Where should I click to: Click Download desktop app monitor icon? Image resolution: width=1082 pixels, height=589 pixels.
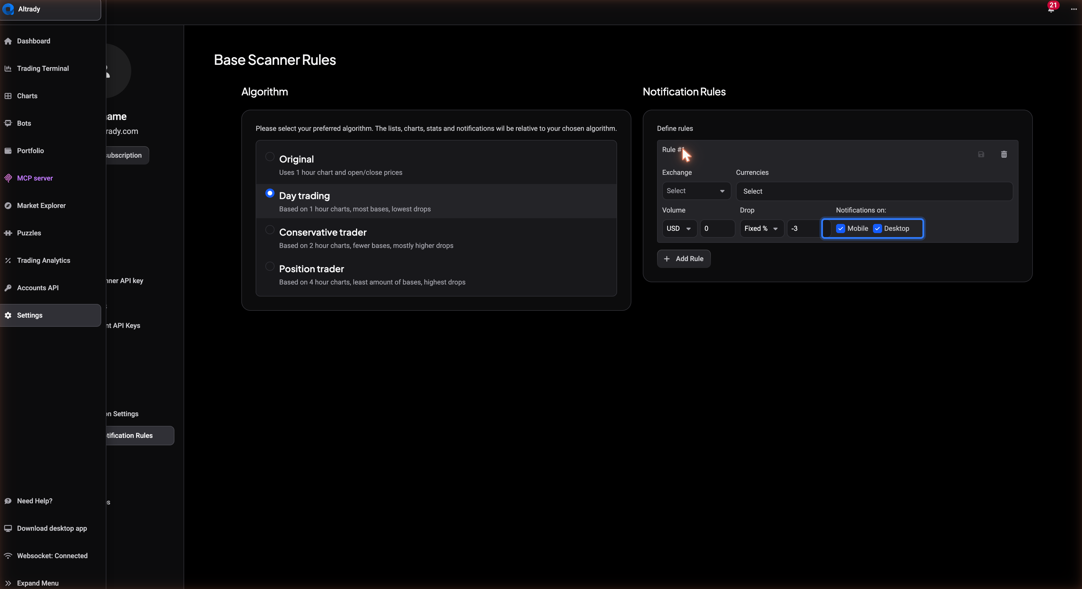tap(8, 528)
